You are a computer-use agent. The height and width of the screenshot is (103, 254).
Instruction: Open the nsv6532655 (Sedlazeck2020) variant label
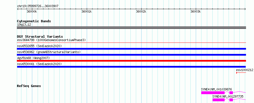pyautogui.click(x=39, y=46)
